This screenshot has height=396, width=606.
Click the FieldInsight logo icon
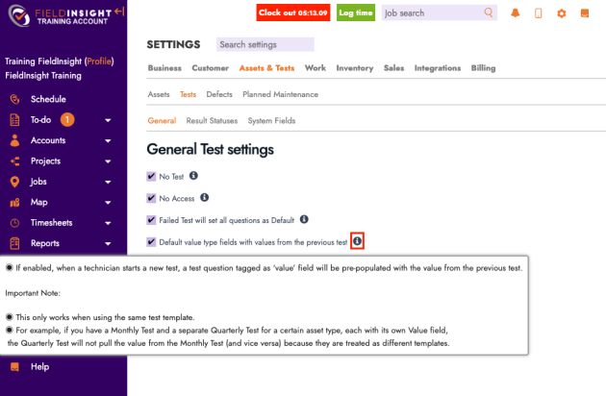pos(19,15)
